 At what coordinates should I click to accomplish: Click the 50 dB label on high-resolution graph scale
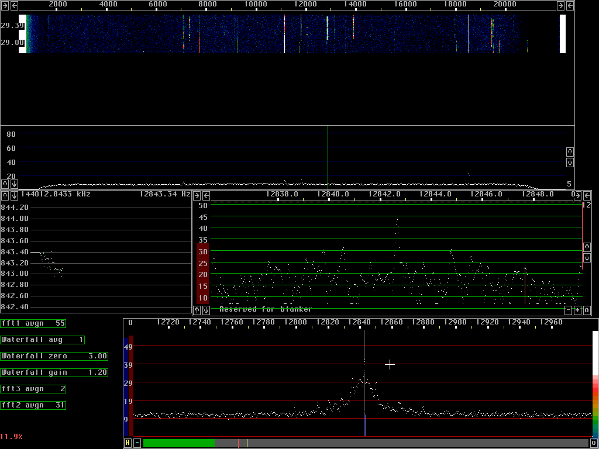click(x=203, y=205)
